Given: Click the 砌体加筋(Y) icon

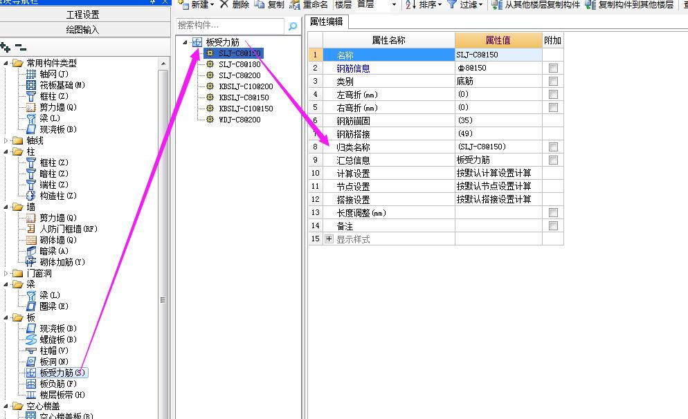Looking at the screenshot, I should click(31, 262).
